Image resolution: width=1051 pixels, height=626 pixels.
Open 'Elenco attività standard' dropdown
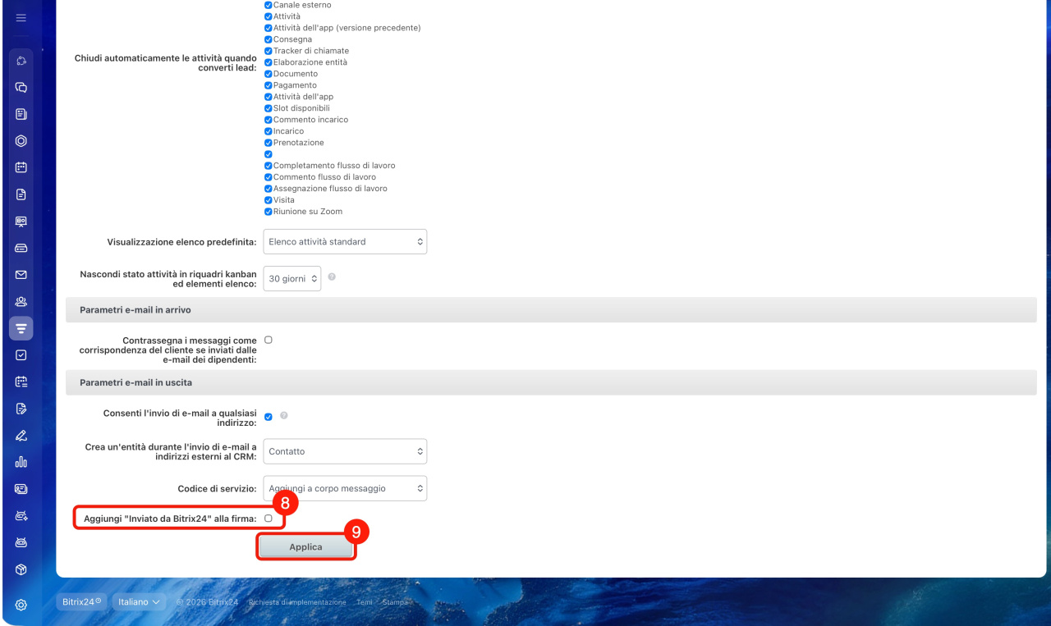point(345,242)
